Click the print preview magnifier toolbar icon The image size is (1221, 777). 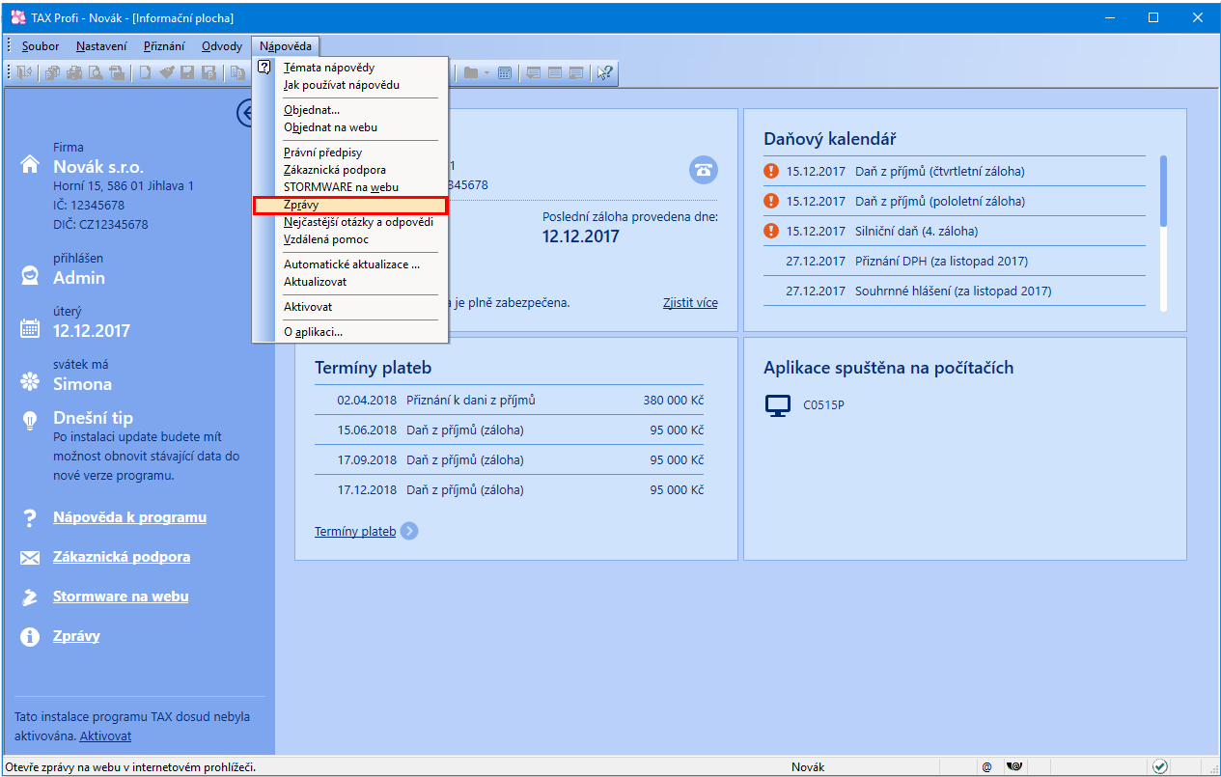(95, 72)
